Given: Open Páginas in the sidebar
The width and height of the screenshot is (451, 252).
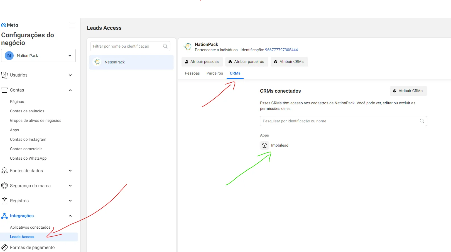Looking at the screenshot, I should 17,102.
